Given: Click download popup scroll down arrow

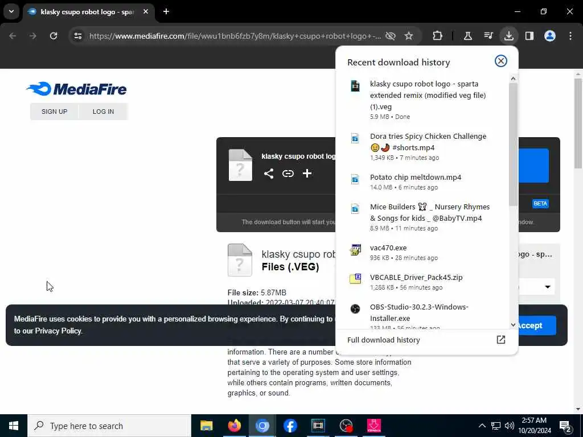Looking at the screenshot, I should (513, 325).
